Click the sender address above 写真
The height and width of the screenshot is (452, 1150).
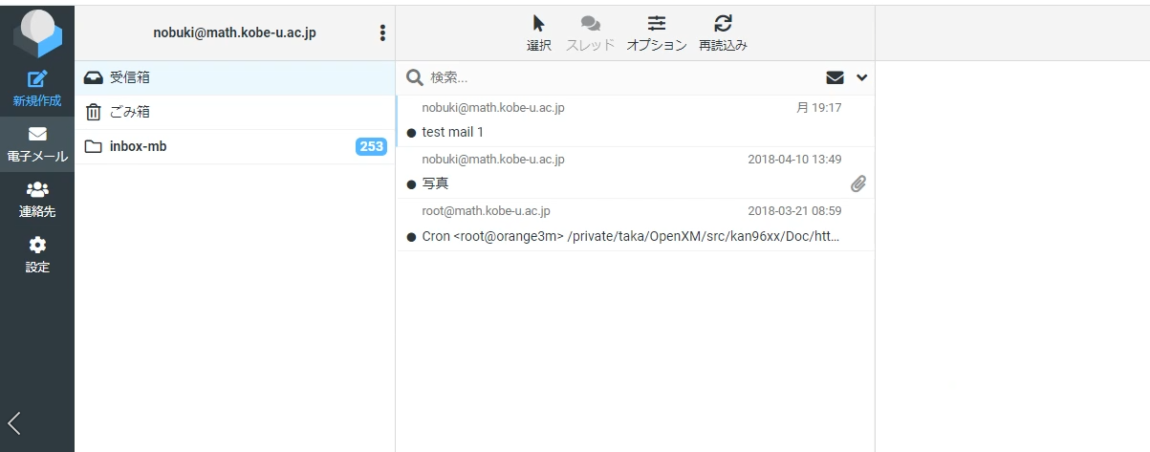point(493,160)
